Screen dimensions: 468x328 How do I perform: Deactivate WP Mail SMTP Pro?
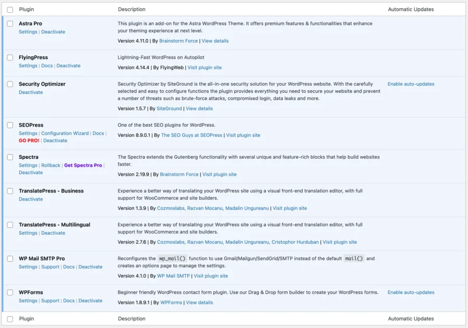point(90,267)
